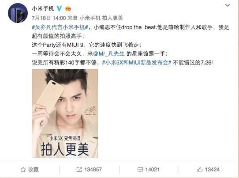The image size is (239, 178).
Task: Open hashtag #吴亦凡代言小米手机#
Action: tap(60, 27)
